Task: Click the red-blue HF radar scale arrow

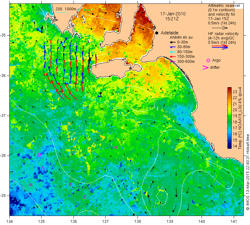Action: 220,47
